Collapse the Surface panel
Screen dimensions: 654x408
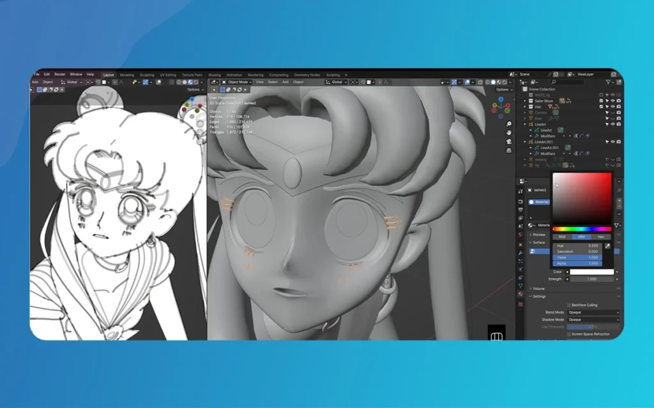pyautogui.click(x=538, y=242)
